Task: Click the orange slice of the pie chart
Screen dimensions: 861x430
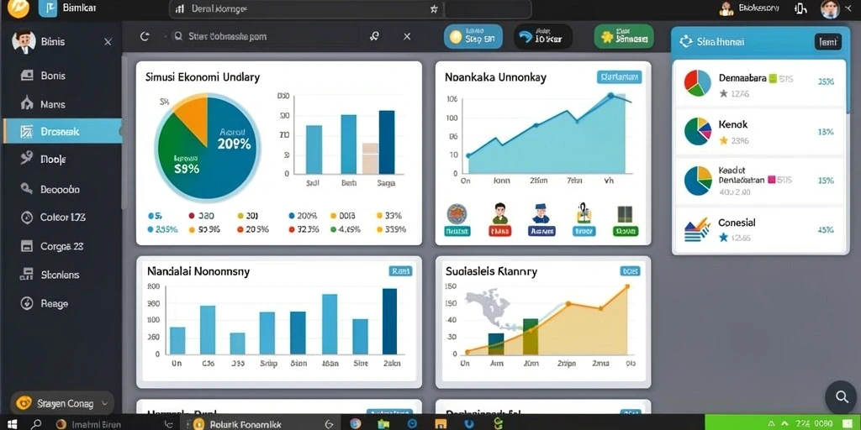Action: (193, 118)
